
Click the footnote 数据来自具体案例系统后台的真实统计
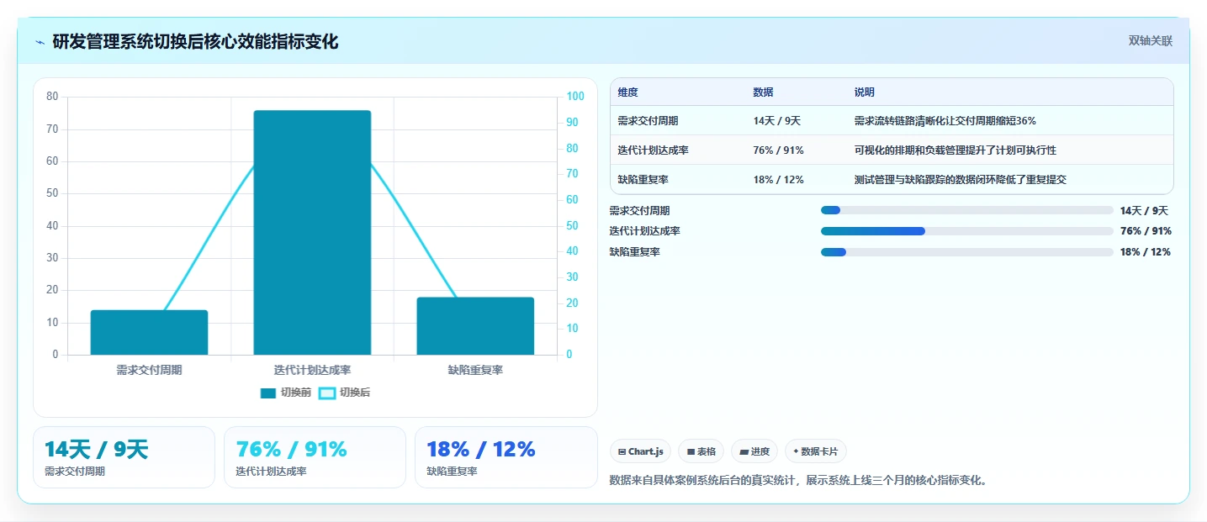coord(703,481)
